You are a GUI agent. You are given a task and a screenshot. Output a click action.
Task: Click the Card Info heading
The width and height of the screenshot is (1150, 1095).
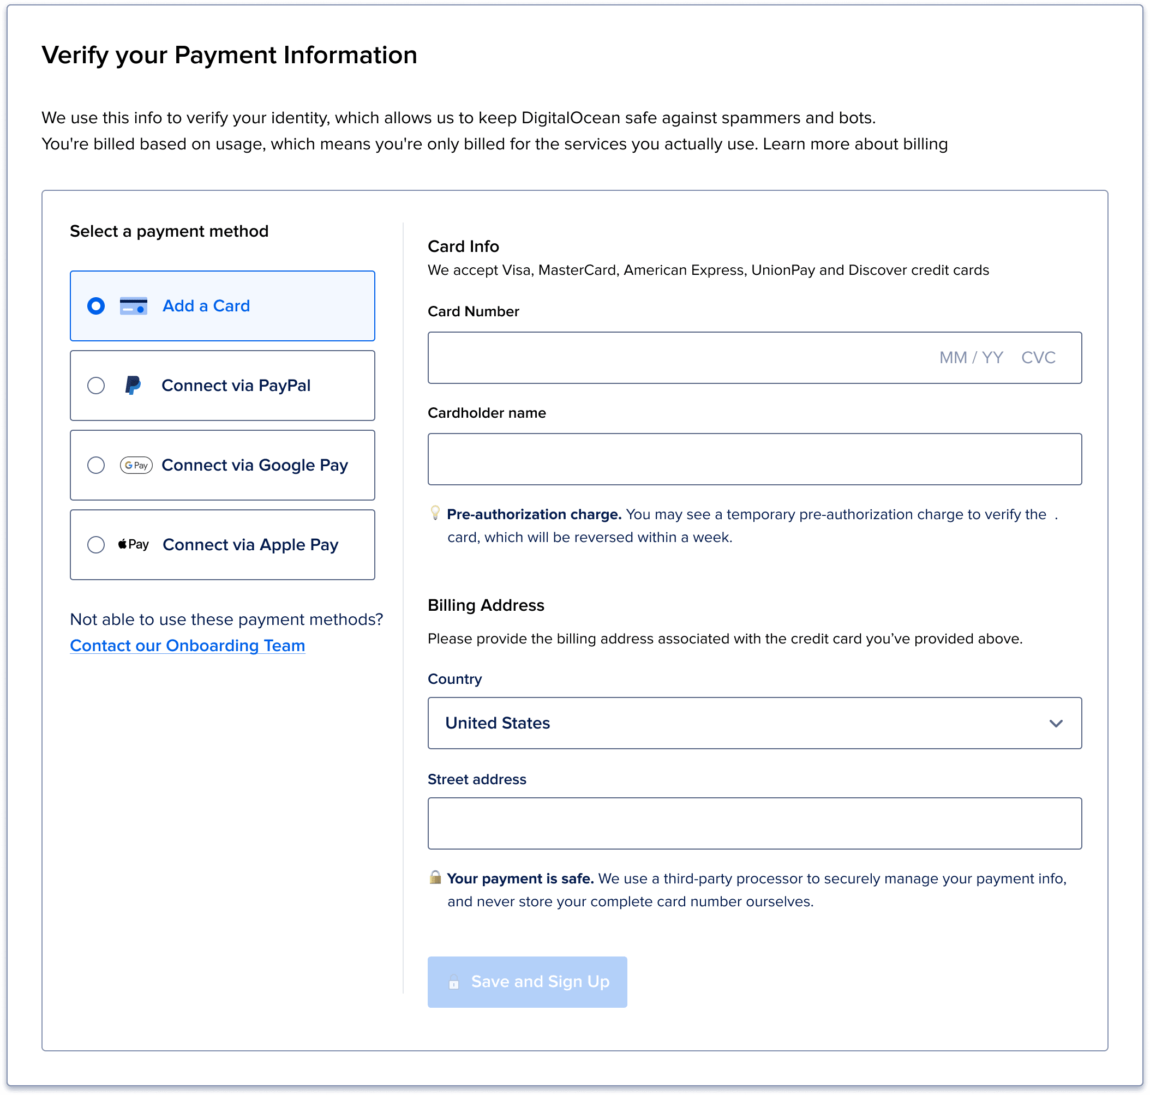tap(463, 246)
